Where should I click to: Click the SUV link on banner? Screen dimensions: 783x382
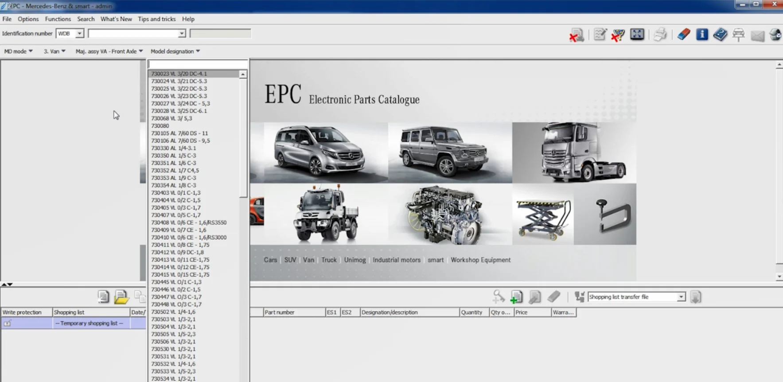pos(290,260)
